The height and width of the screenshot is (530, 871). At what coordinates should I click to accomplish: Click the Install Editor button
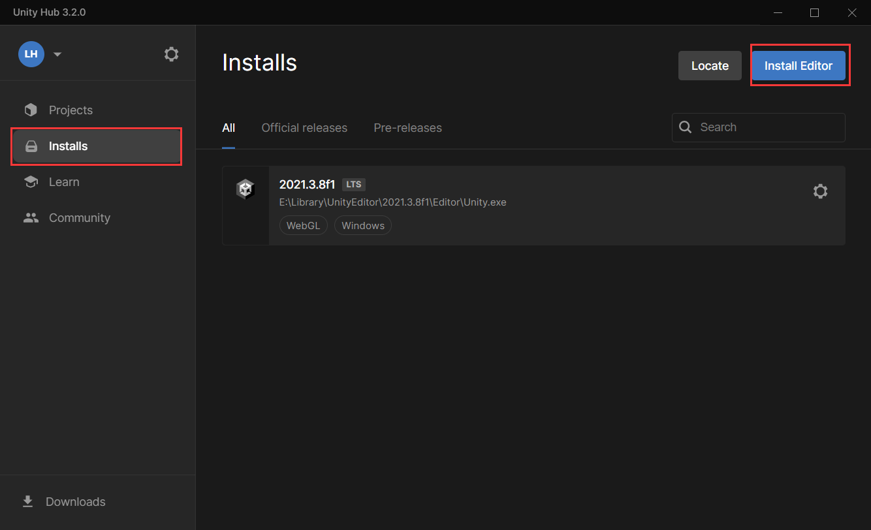pyautogui.click(x=799, y=66)
